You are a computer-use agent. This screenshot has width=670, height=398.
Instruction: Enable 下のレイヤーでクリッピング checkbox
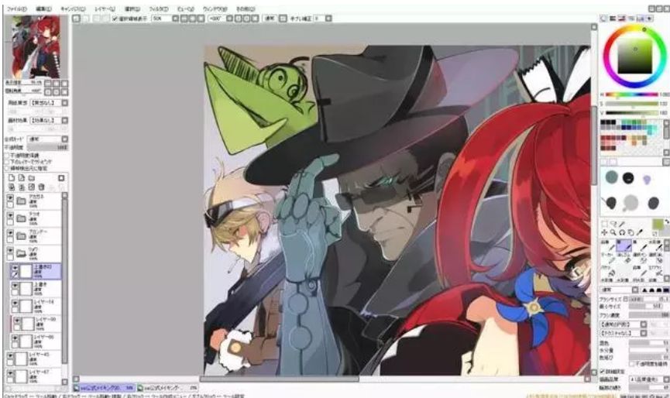(6, 162)
